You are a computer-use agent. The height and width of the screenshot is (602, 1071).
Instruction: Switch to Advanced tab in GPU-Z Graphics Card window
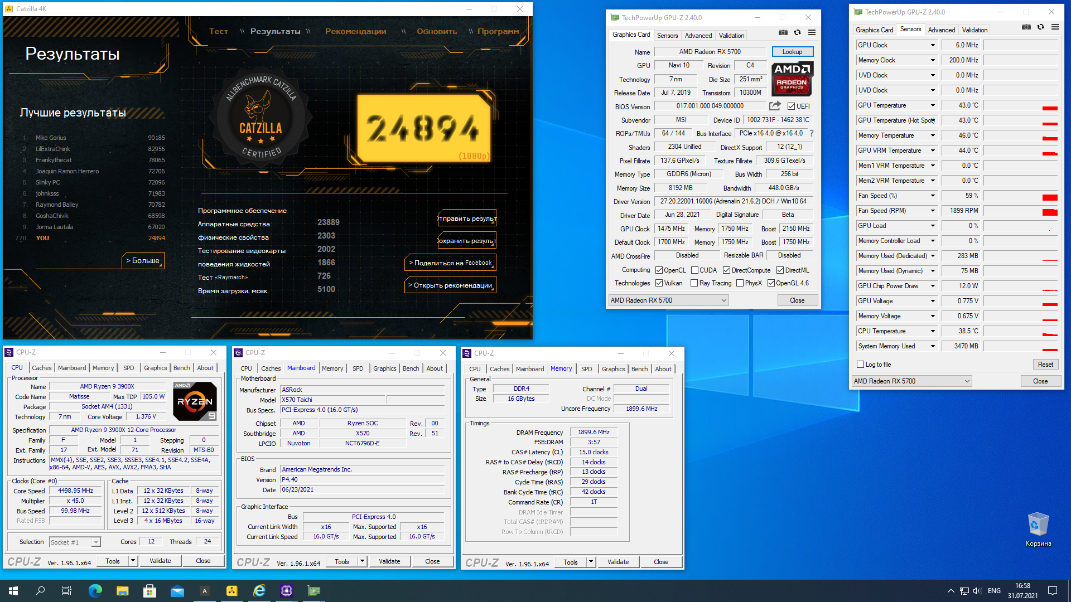click(698, 36)
